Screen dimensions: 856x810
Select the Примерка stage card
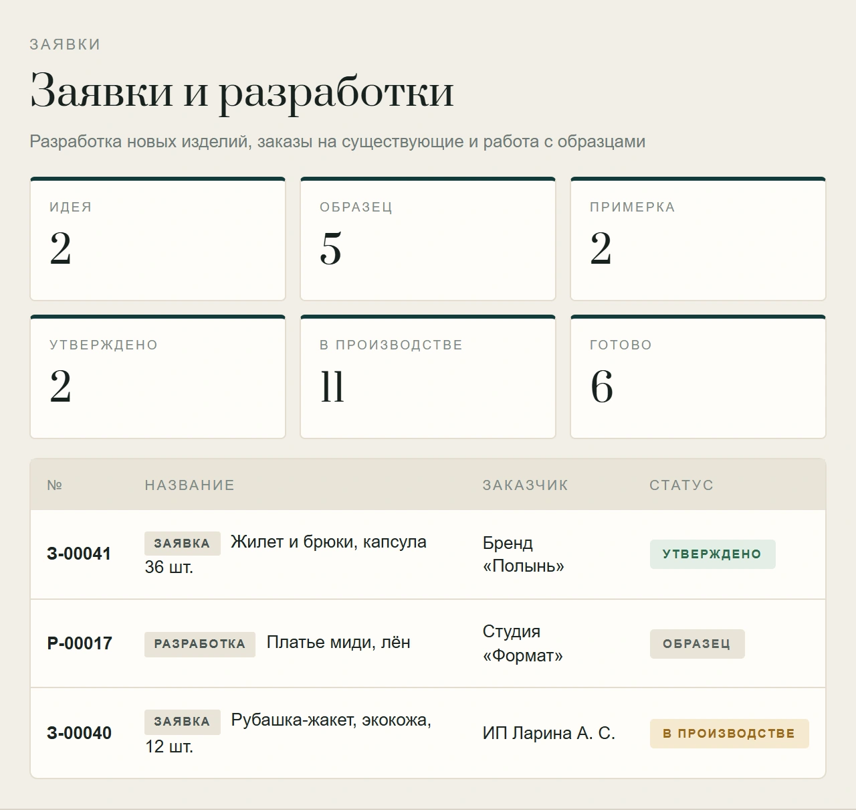pyautogui.click(x=698, y=239)
